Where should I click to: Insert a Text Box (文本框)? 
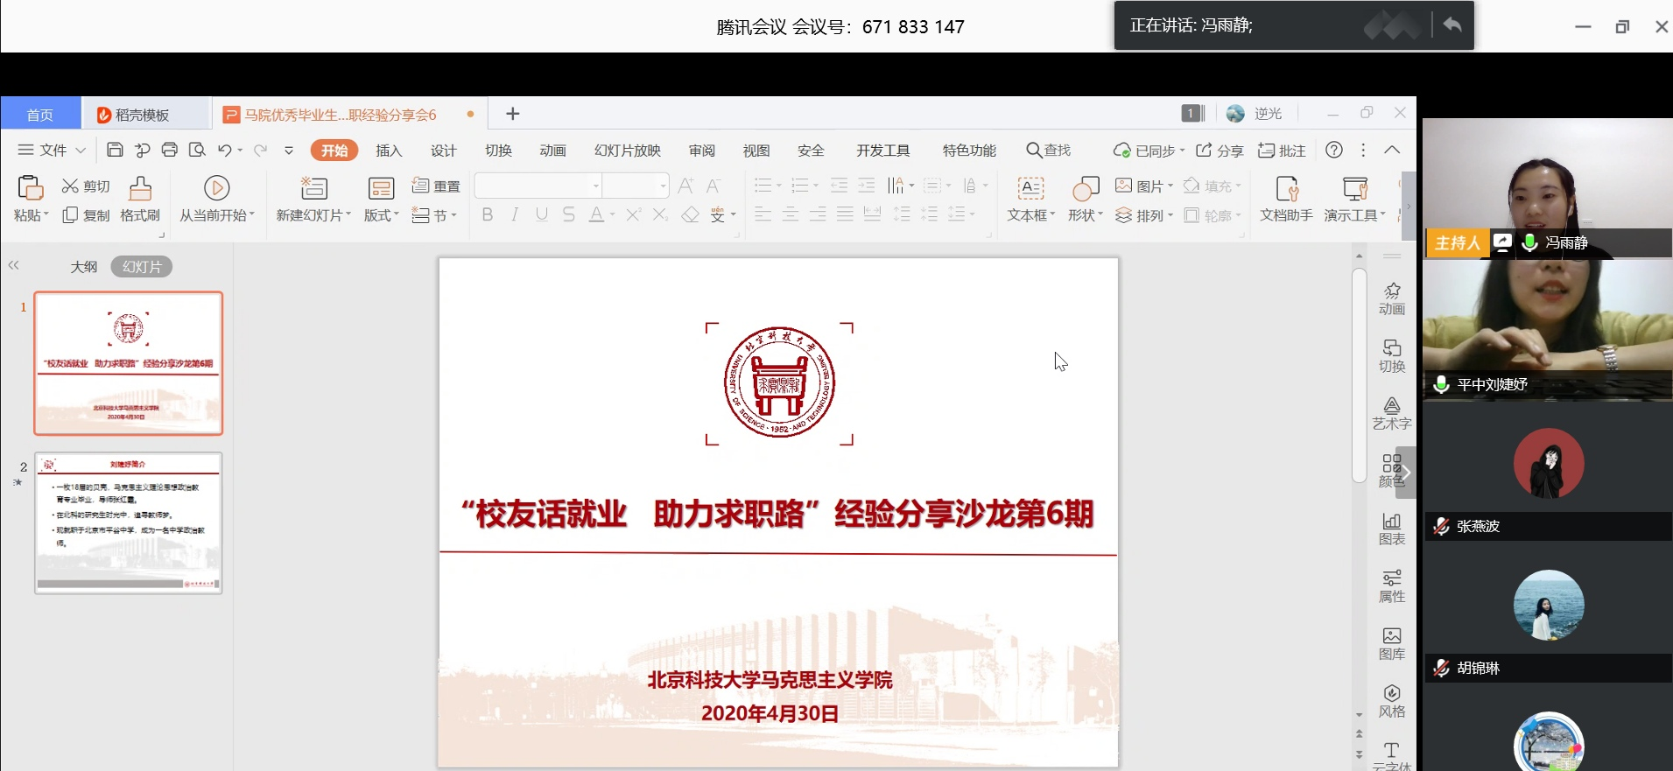click(1031, 199)
